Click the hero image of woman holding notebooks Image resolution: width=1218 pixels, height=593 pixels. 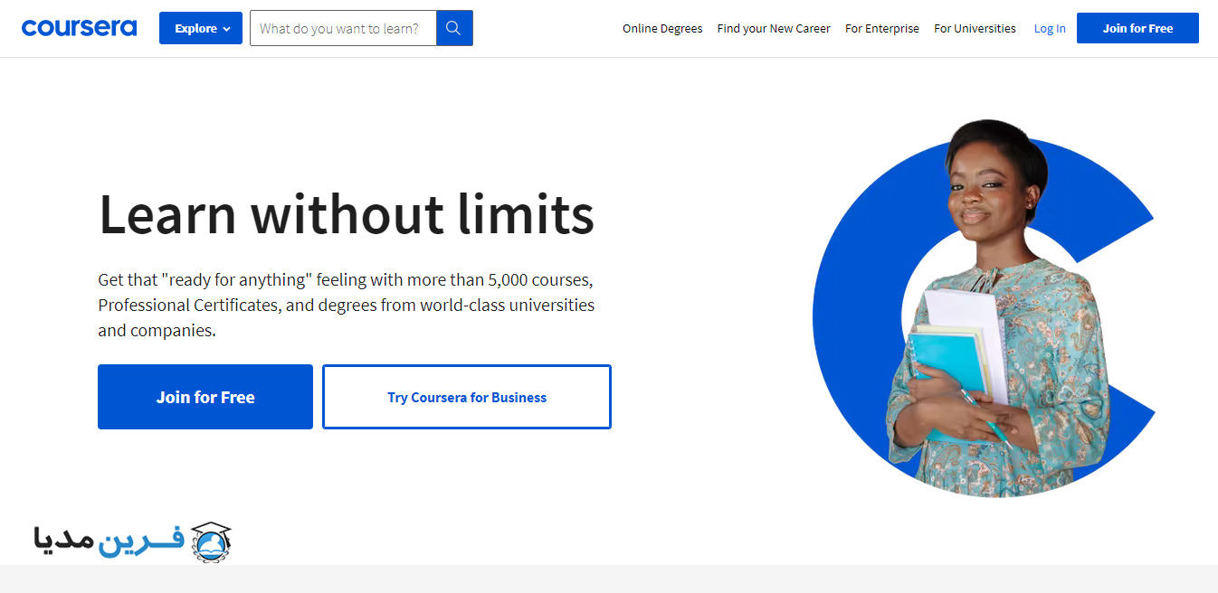[984, 308]
